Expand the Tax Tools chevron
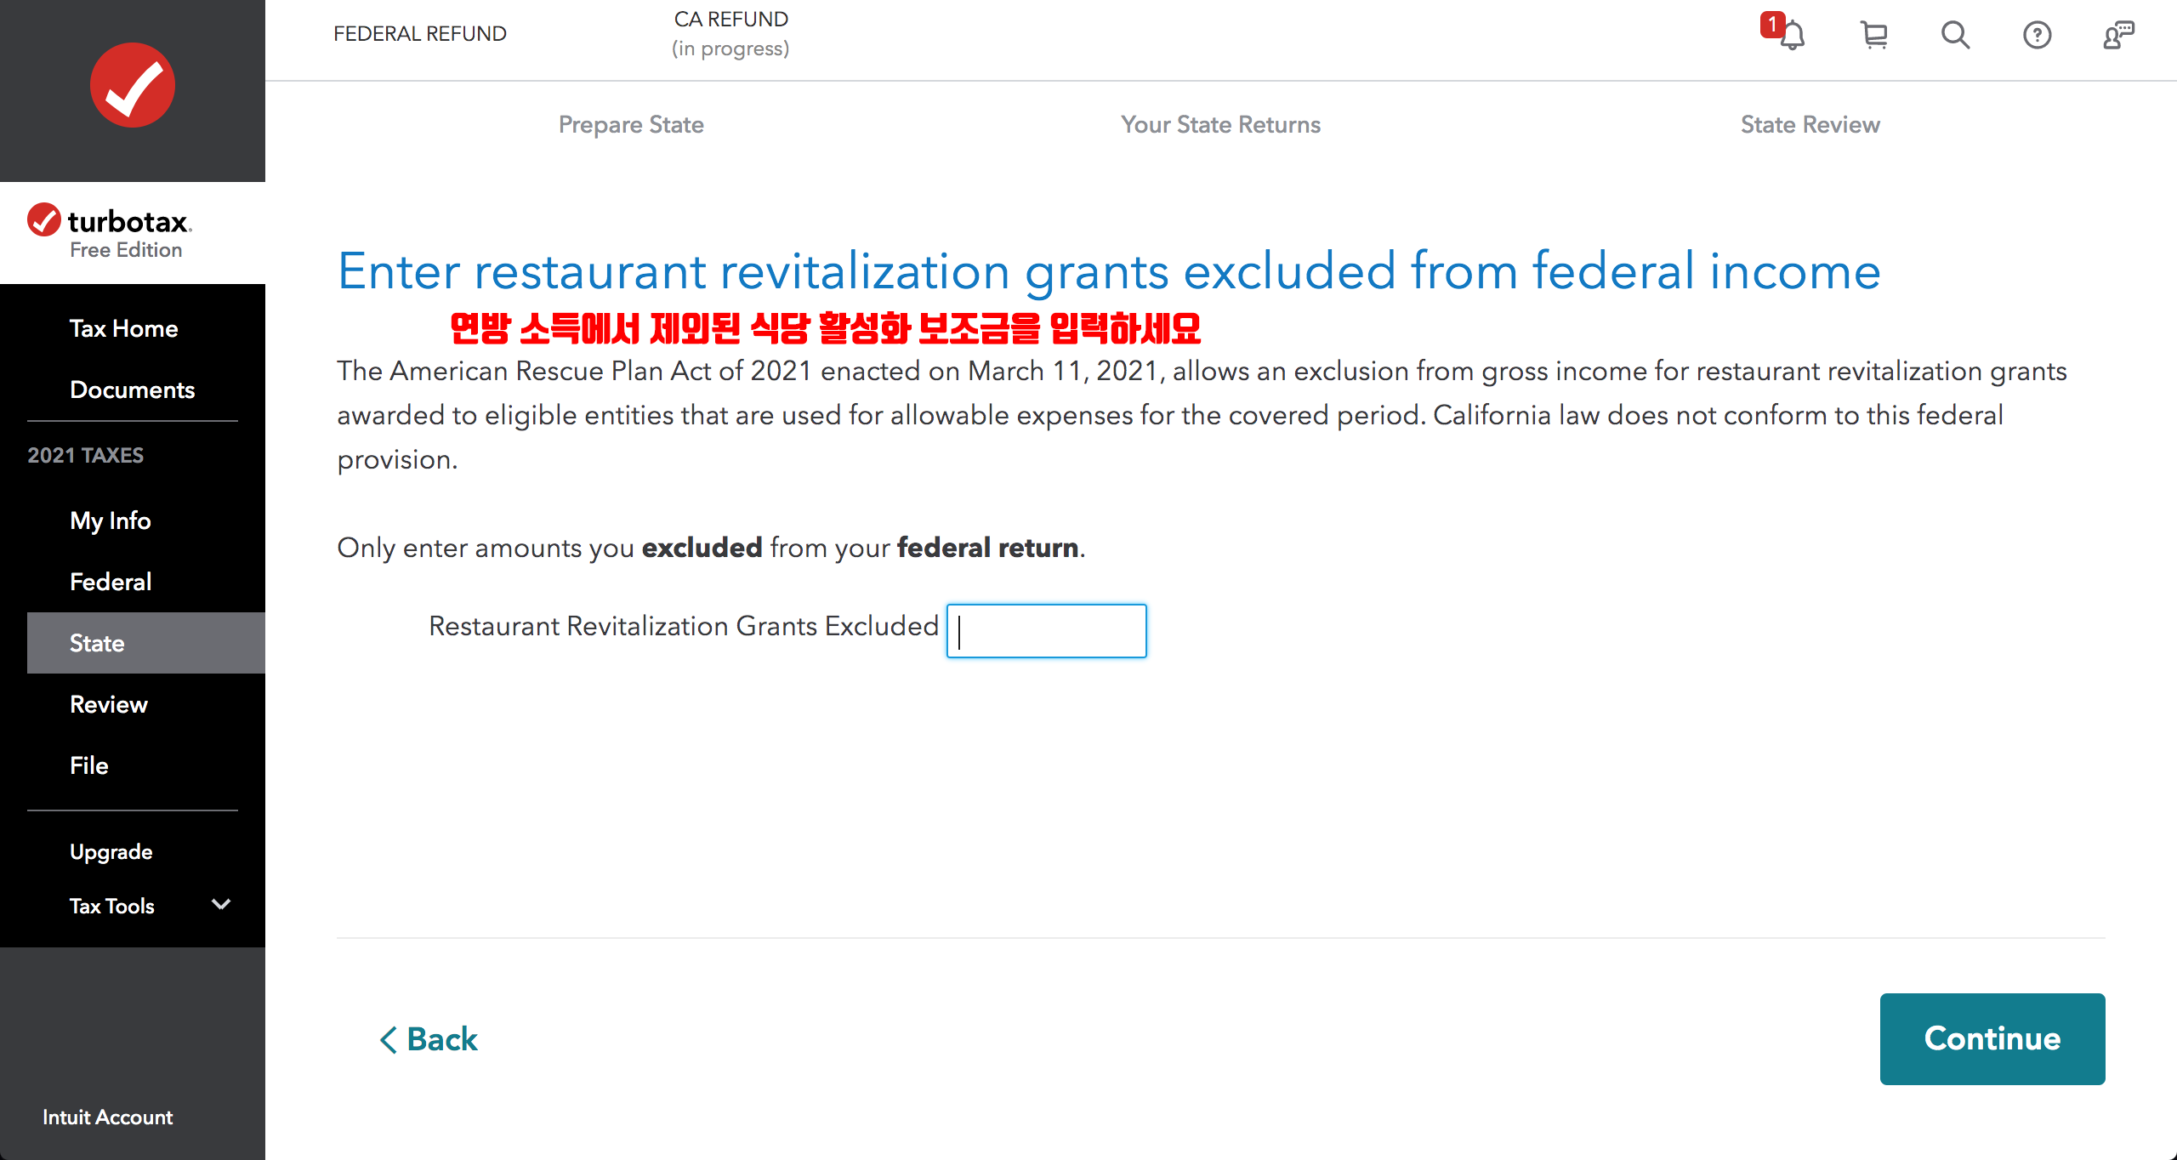2177x1160 pixels. pyautogui.click(x=221, y=905)
